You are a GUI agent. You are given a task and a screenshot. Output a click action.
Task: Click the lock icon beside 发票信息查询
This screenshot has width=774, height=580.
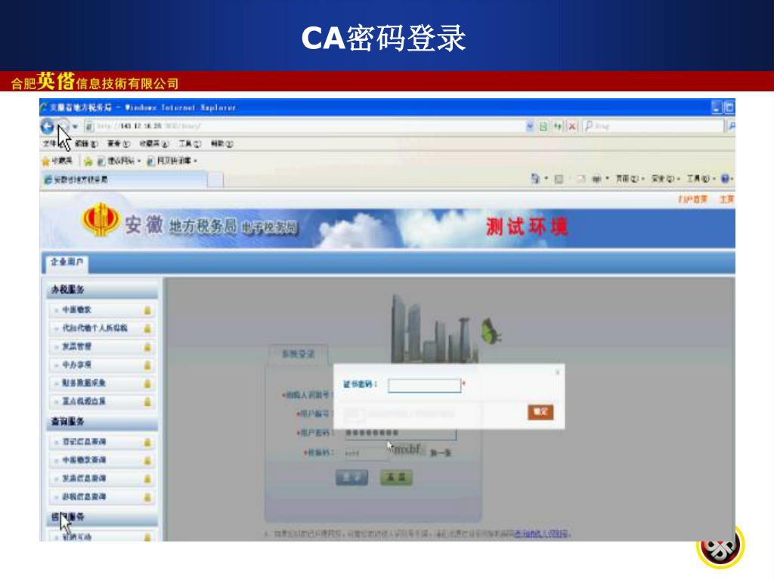[147, 479]
